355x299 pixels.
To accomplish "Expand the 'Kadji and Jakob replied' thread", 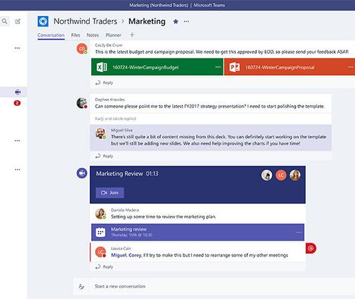I will (x=116, y=119).
